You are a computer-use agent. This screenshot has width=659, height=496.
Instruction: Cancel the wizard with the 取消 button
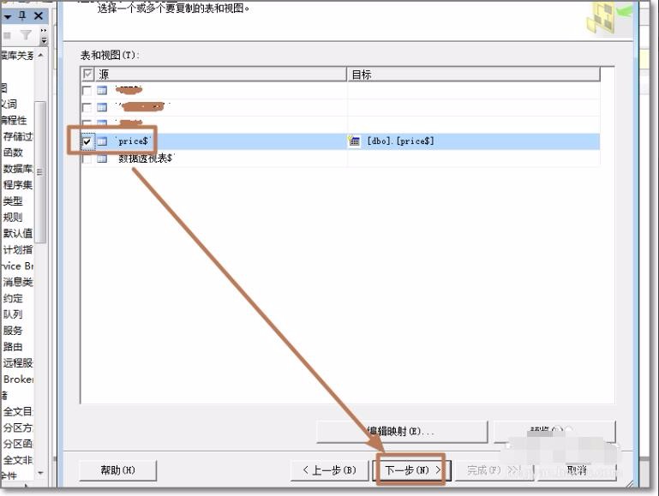(577, 470)
